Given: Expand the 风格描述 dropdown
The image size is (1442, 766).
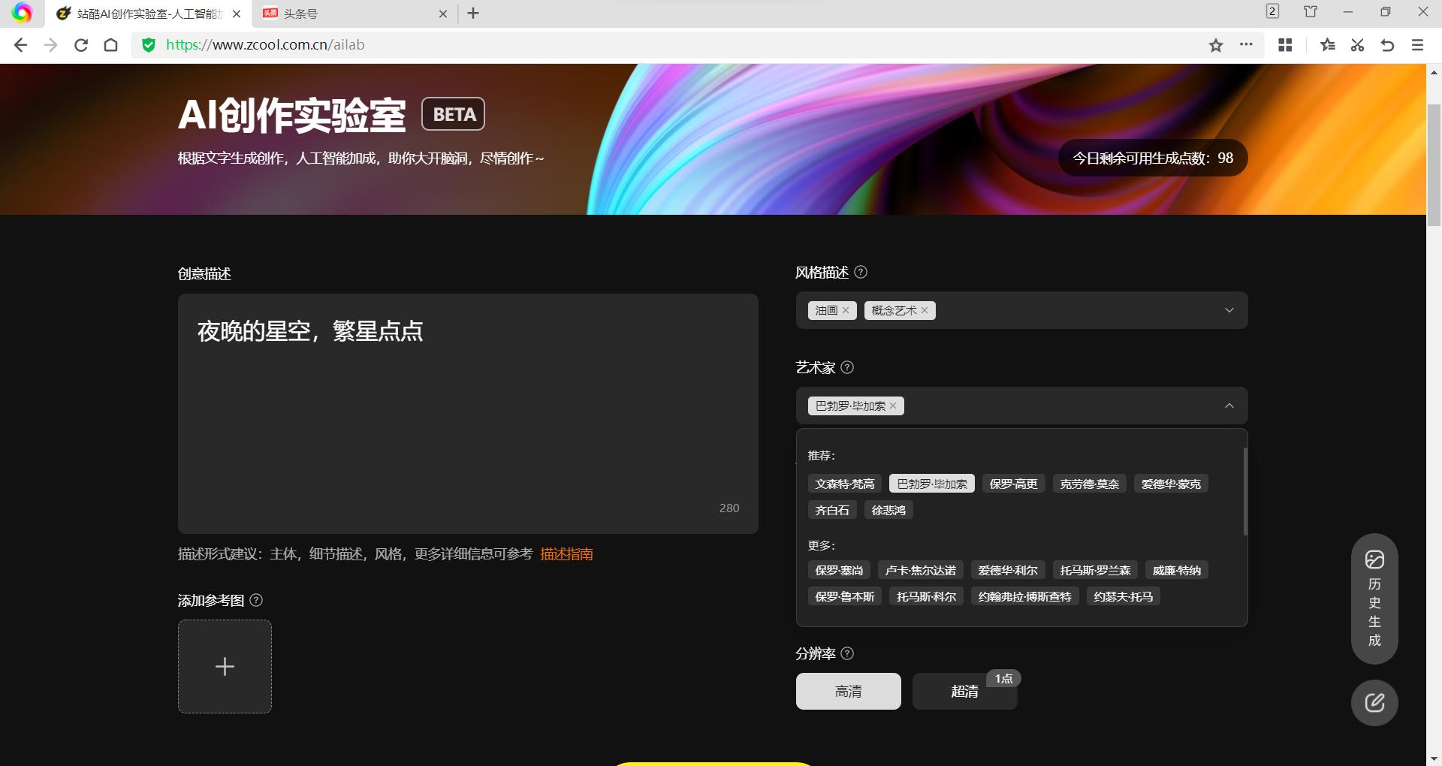Looking at the screenshot, I should tap(1229, 309).
